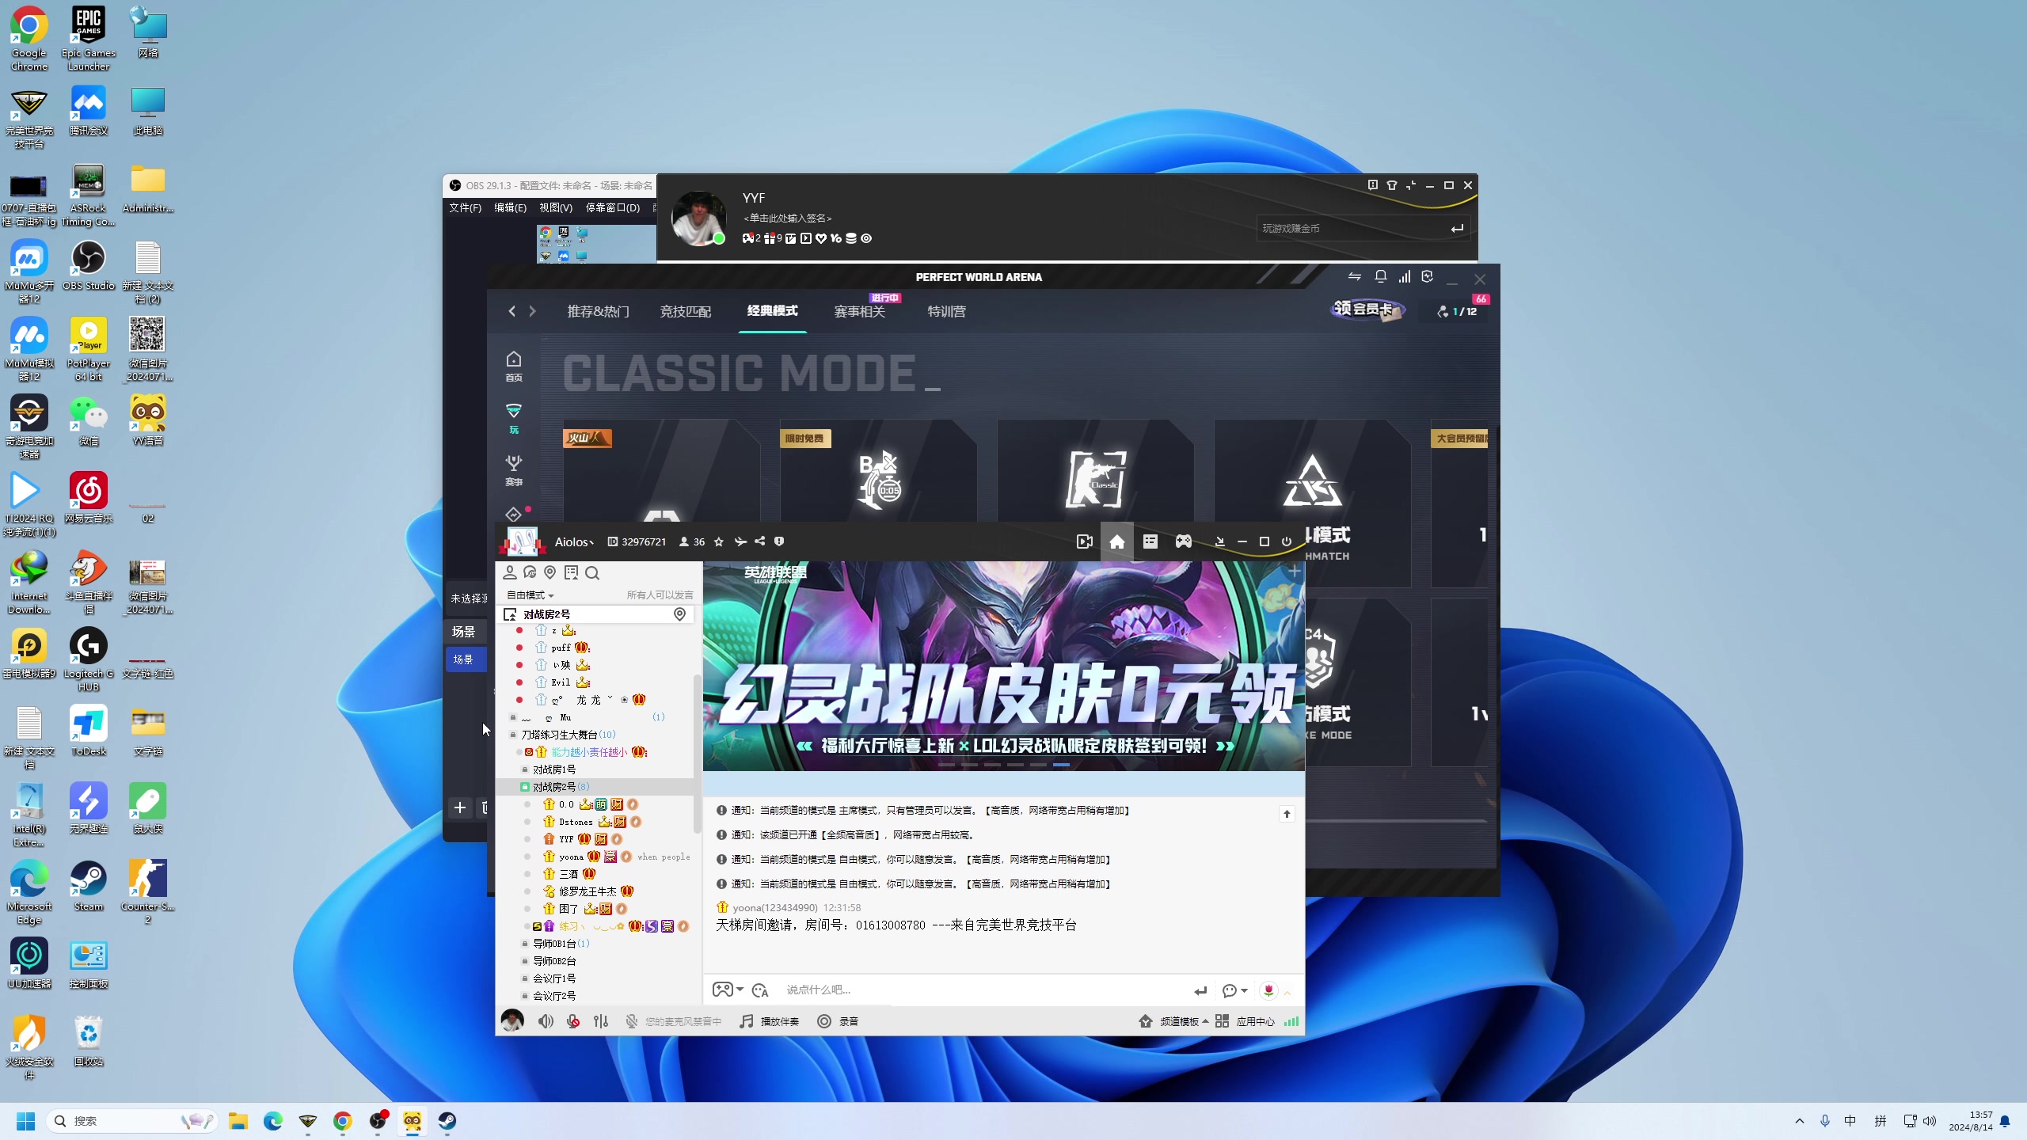Click the favorite star icon in YY channel header
2027x1140 pixels.
click(x=719, y=541)
